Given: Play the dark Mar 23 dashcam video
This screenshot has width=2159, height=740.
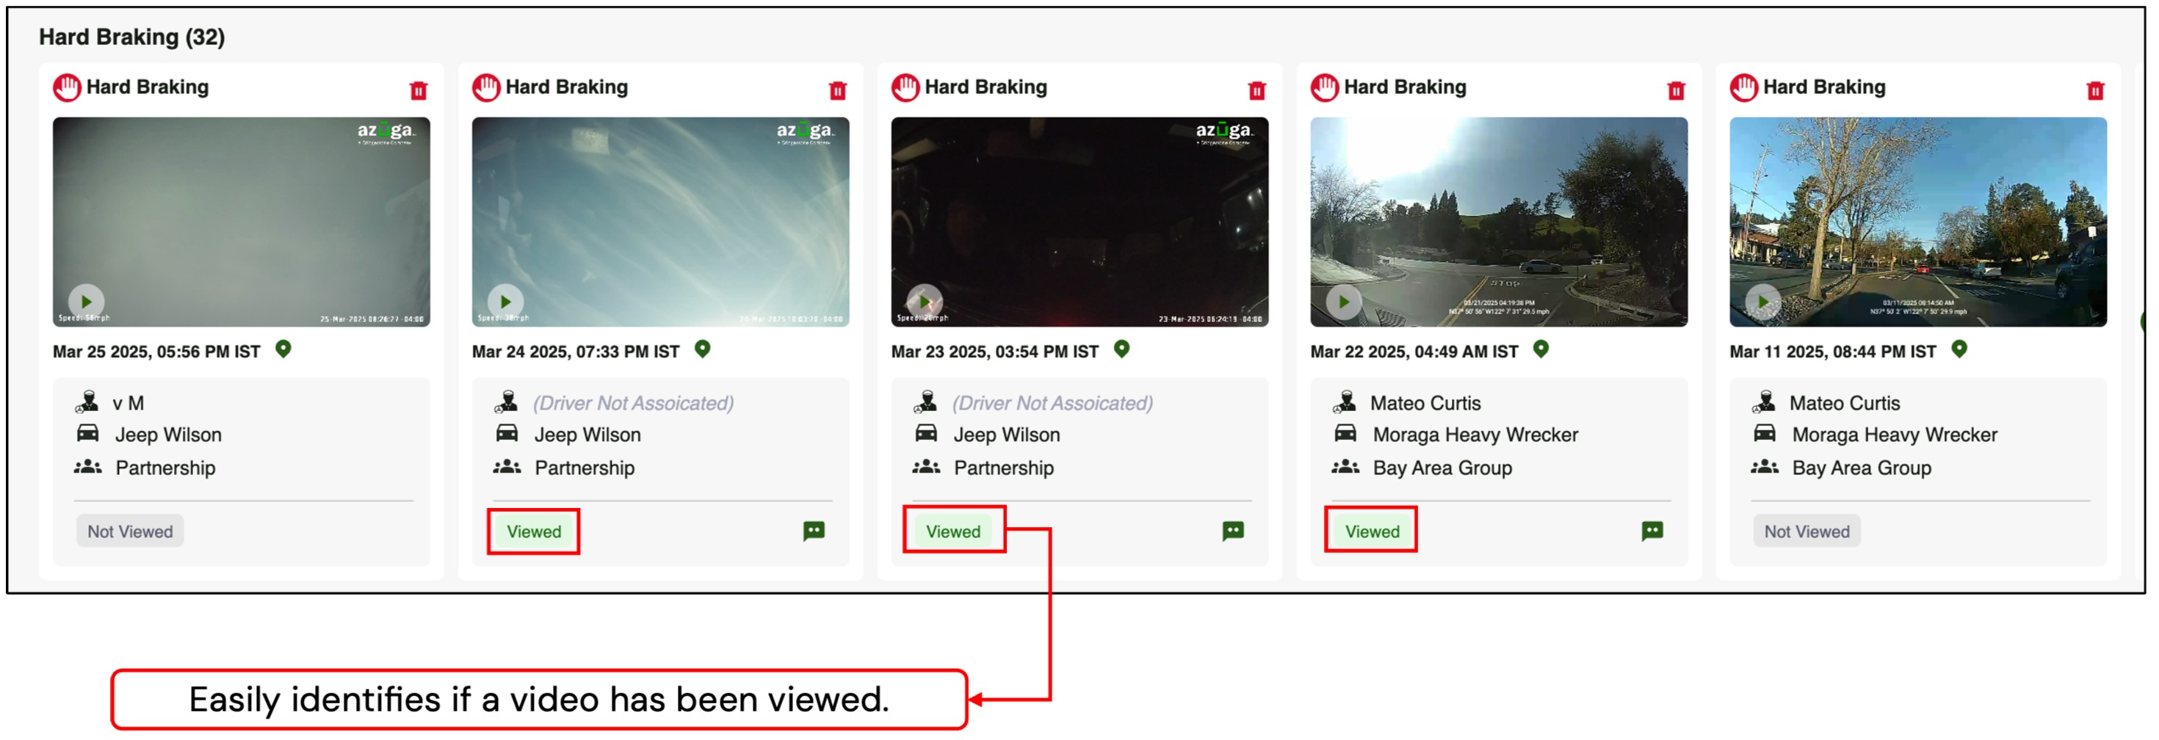Looking at the screenshot, I should [925, 301].
